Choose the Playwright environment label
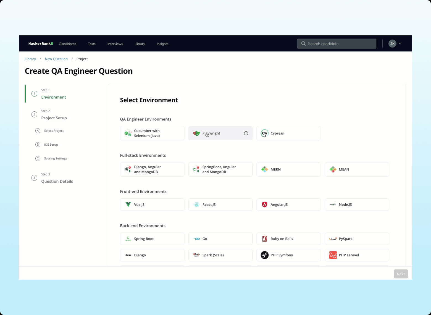431x315 pixels. (211, 133)
